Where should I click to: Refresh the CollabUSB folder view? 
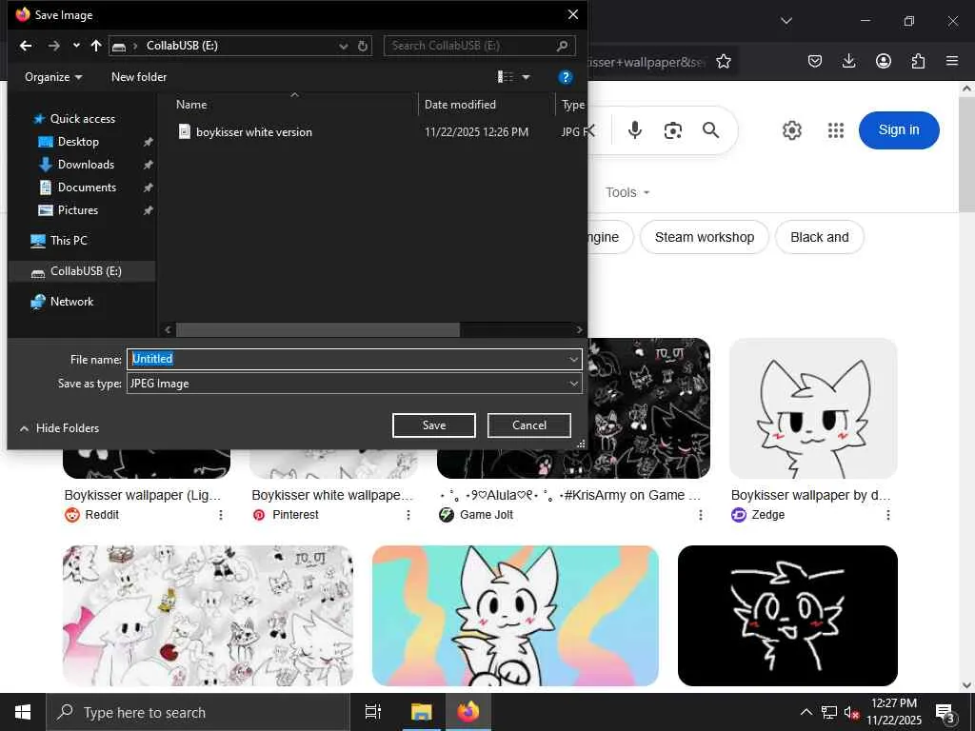tap(363, 46)
